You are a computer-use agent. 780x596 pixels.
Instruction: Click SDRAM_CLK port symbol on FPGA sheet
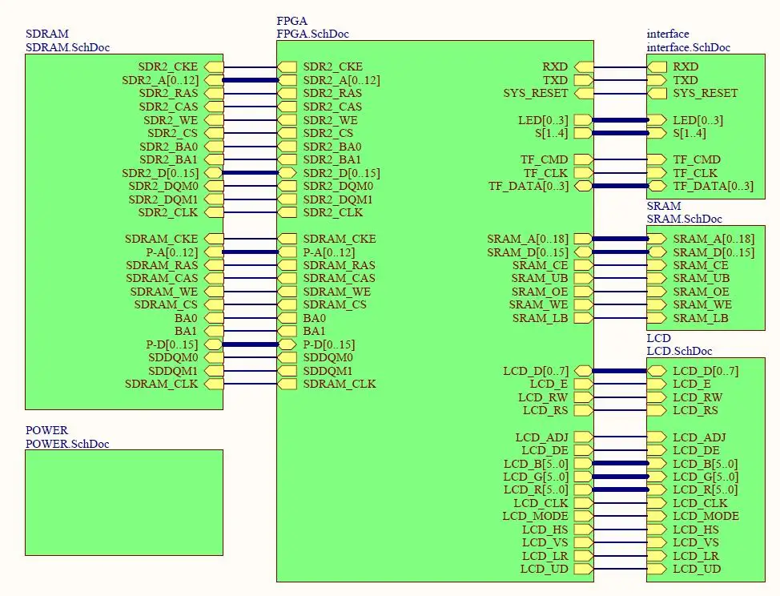(287, 384)
